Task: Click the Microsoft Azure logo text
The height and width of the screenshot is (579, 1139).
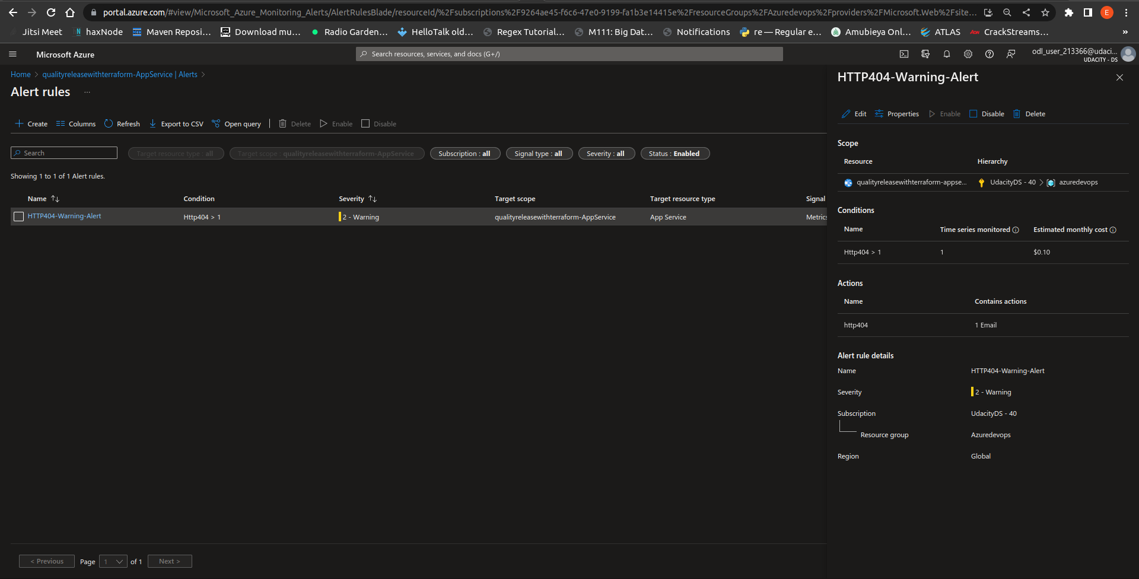Action: click(x=65, y=55)
